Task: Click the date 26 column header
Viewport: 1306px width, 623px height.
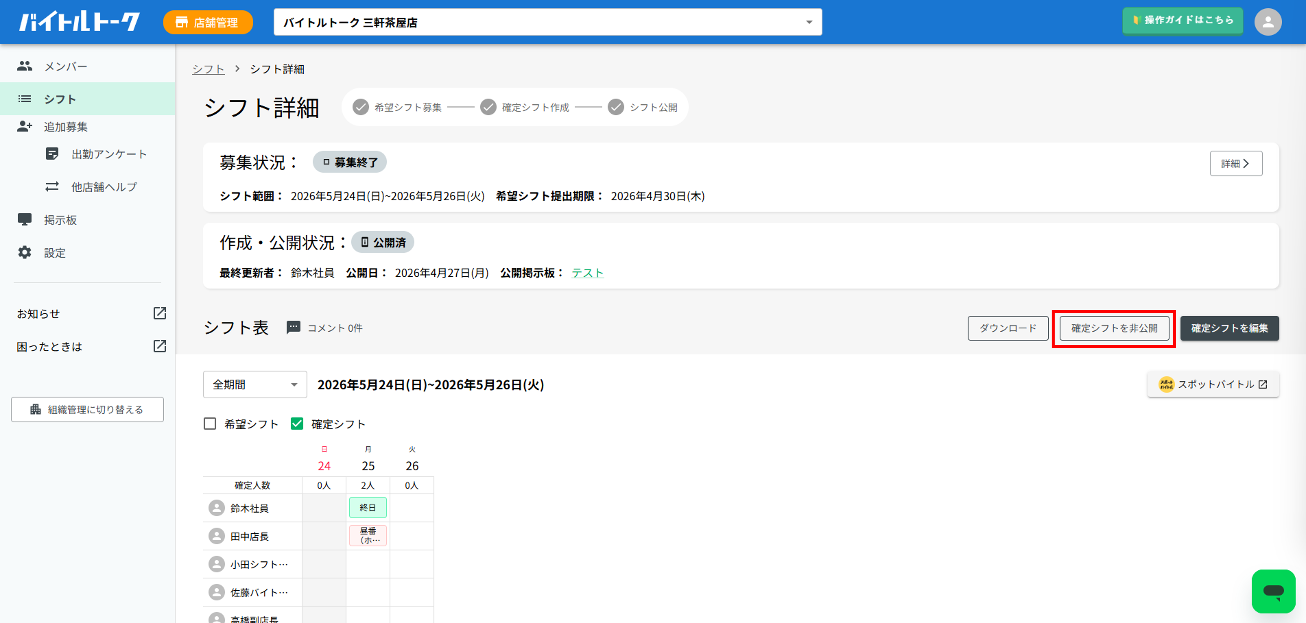Action: pos(412,465)
